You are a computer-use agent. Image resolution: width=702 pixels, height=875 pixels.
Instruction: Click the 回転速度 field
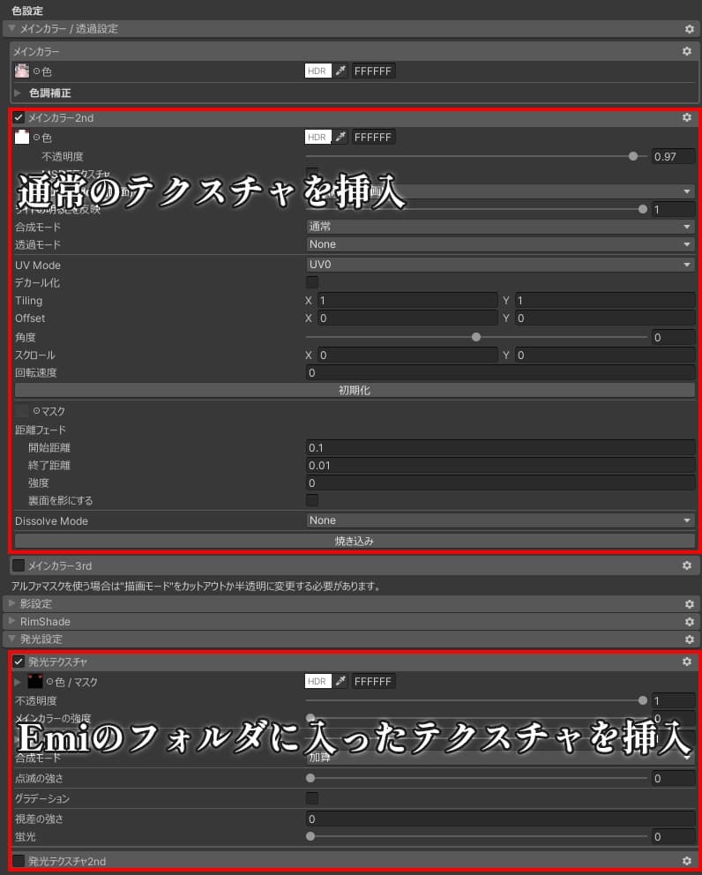click(501, 373)
